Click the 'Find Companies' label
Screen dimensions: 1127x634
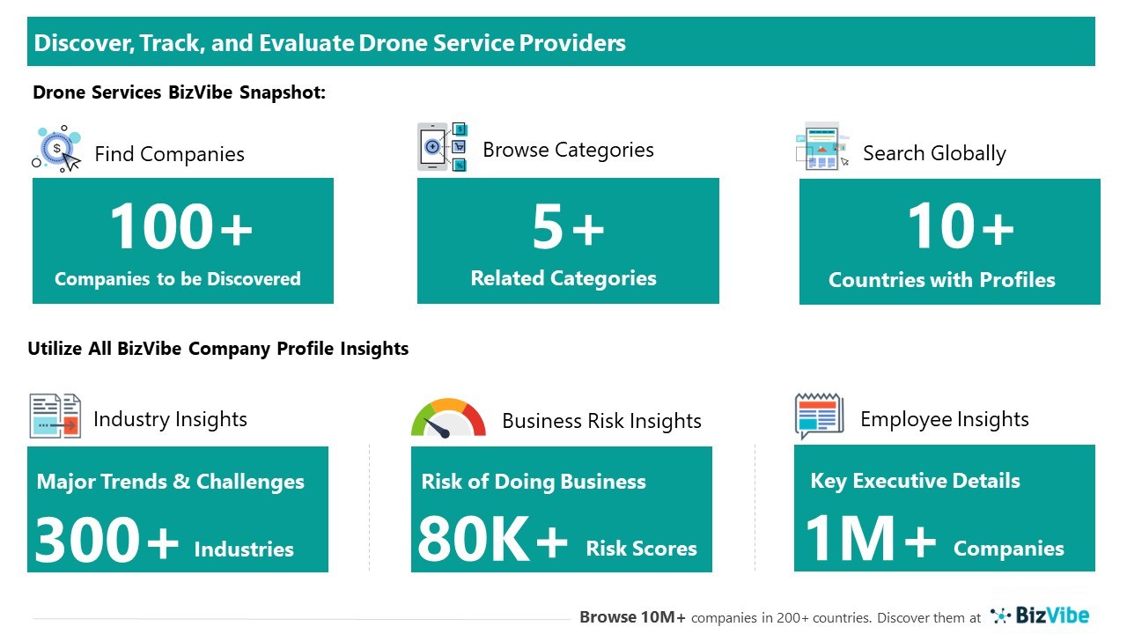click(169, 154)
